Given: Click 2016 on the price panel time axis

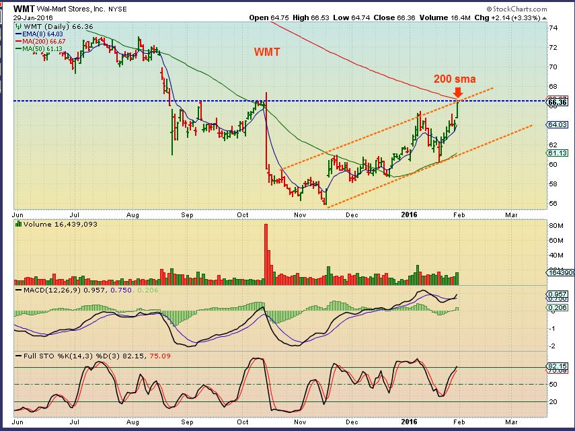Looking at the screenshot, I should click(410, 214).
